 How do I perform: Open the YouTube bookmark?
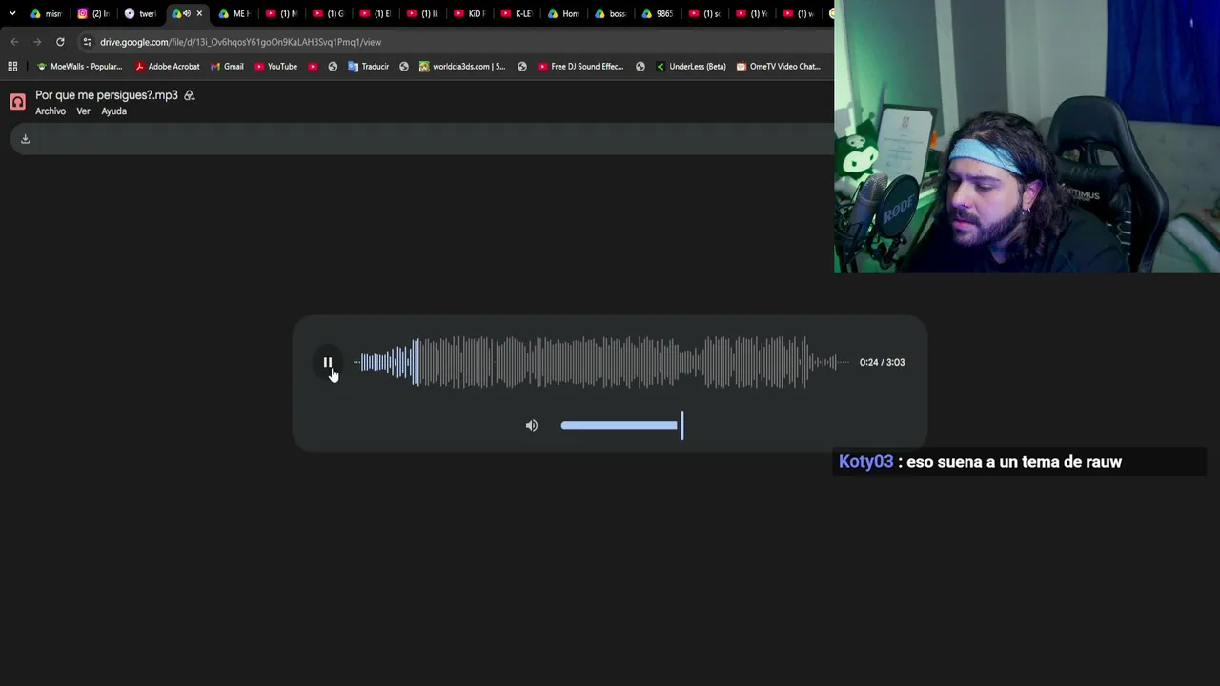click(x=276, y=67)
